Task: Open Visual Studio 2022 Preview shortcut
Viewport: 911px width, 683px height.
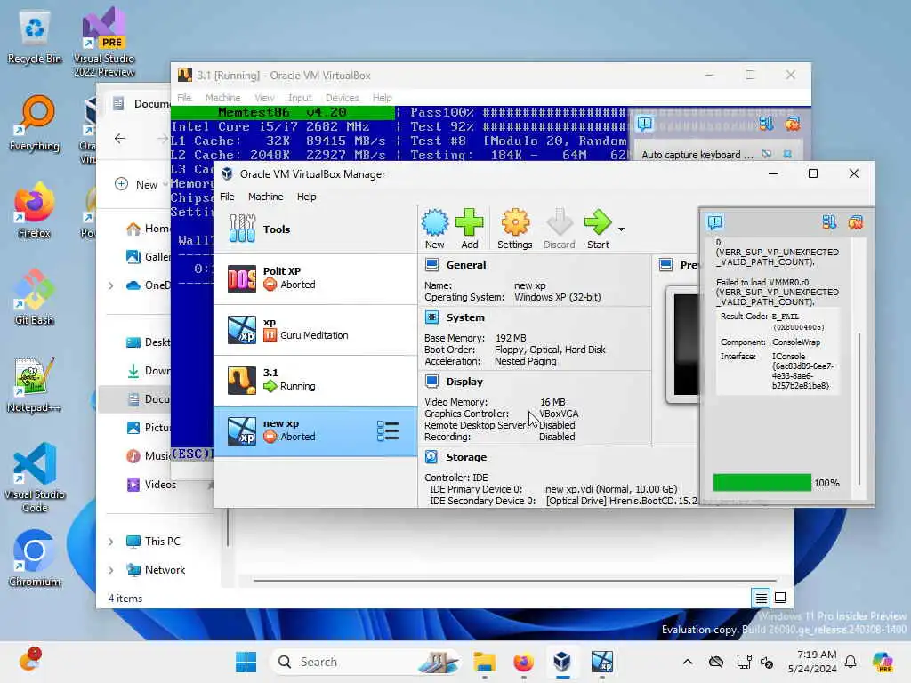Action: point(103,42)
